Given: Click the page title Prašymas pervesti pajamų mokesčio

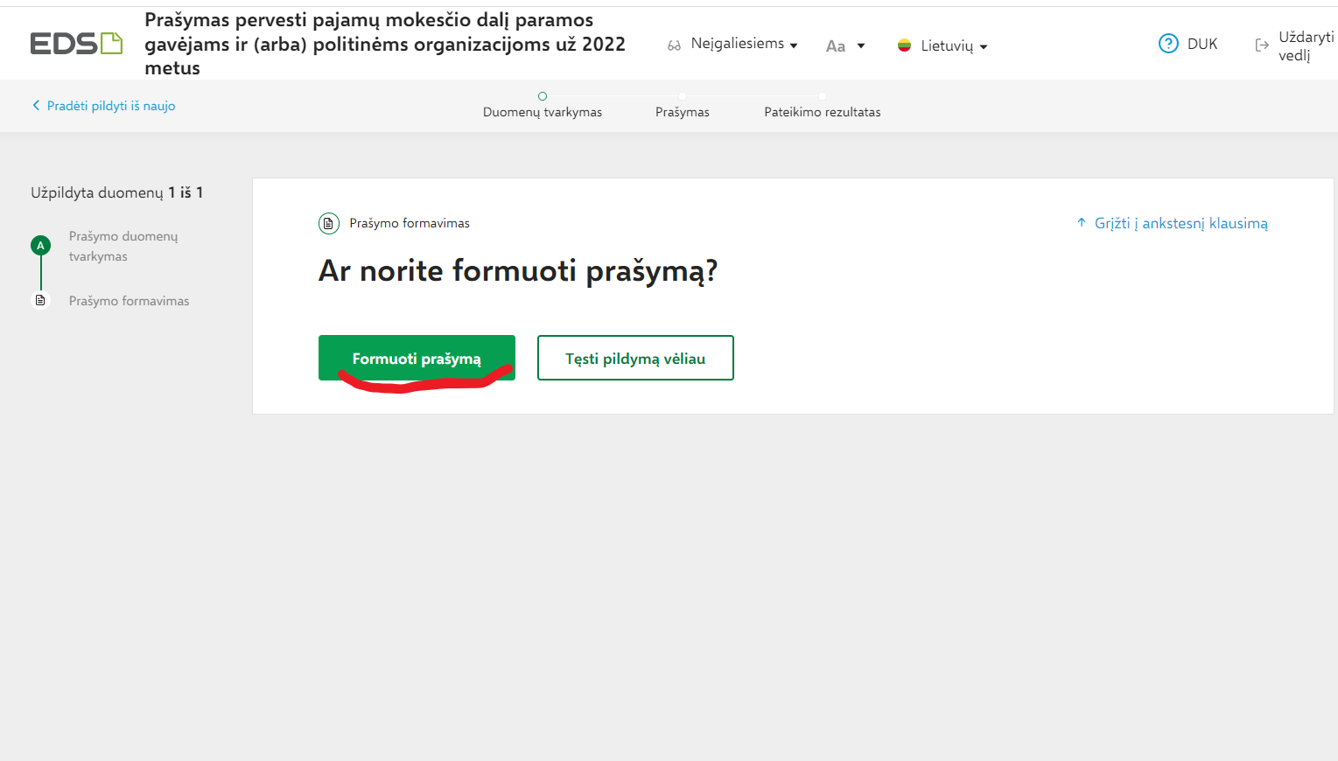Looking at the screenshot, I should coord(385,44).
